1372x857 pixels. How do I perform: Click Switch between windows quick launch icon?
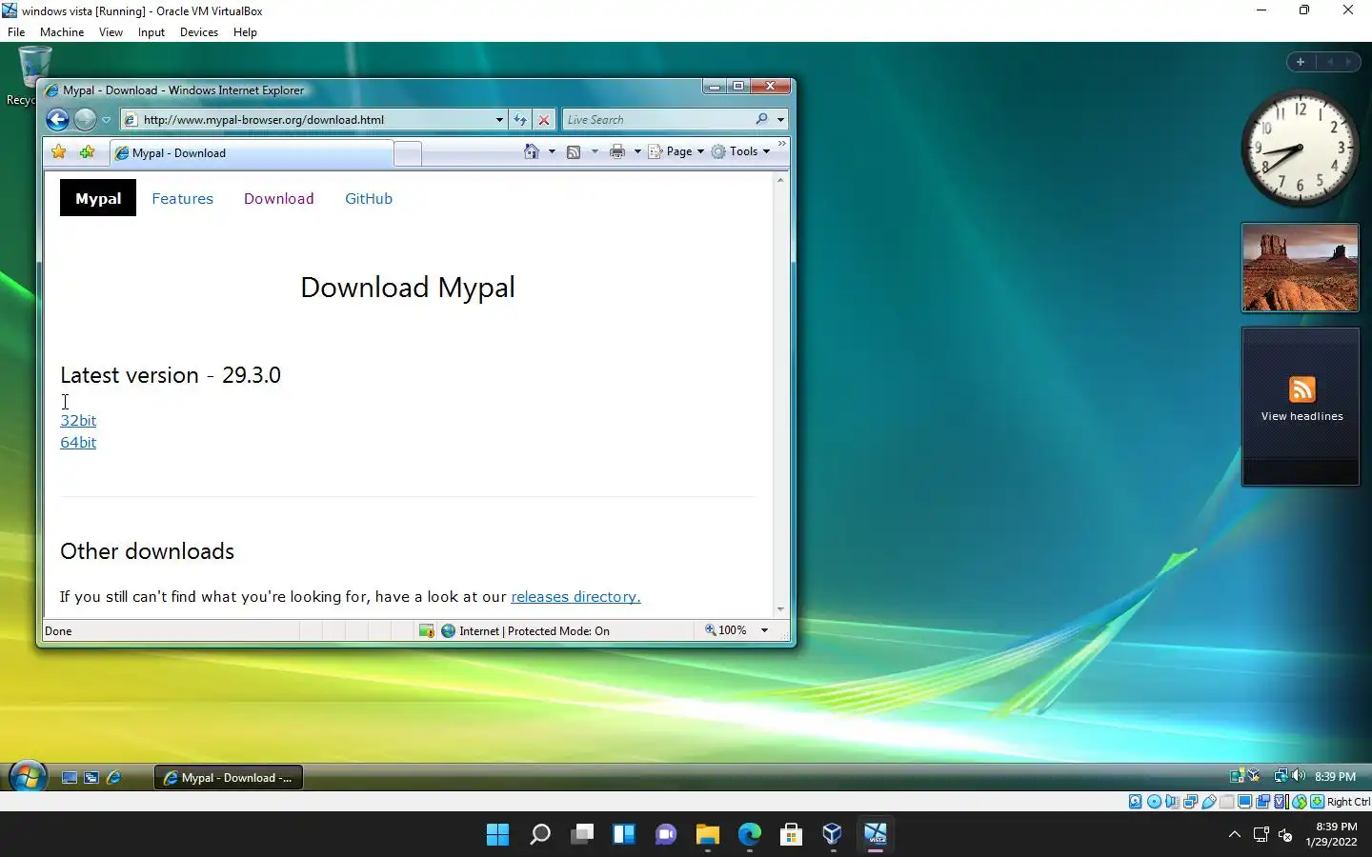point(91,777)
